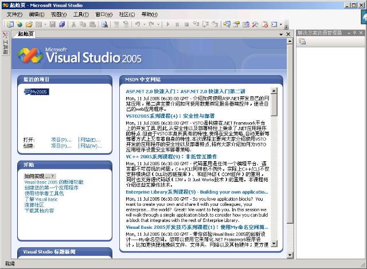Click the Step Over debug icon
The image size is (367, 269).
[205, 24]
